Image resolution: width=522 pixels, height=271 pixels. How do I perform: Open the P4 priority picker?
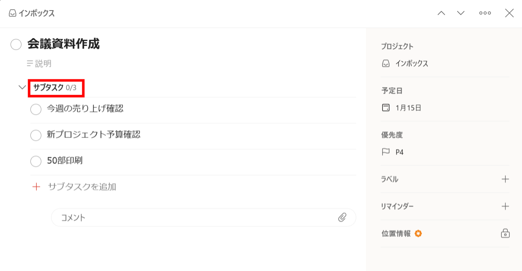pyautogui.click(x=399, y=152)
